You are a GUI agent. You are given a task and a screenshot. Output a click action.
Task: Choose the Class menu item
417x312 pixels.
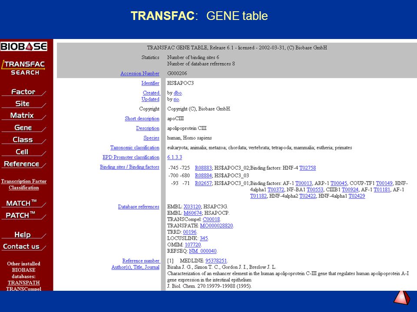click(23, 140)
